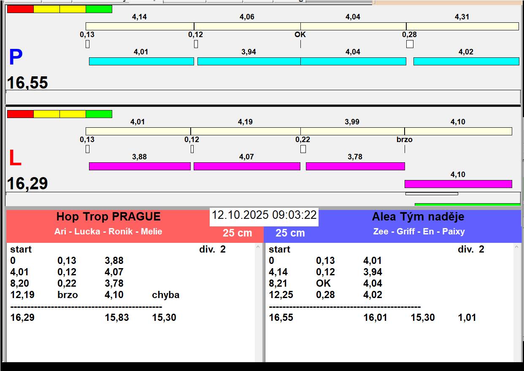The image size is (524, 371).
Task: Click the red L lane letter icon
Action: (x=15, y=159)
